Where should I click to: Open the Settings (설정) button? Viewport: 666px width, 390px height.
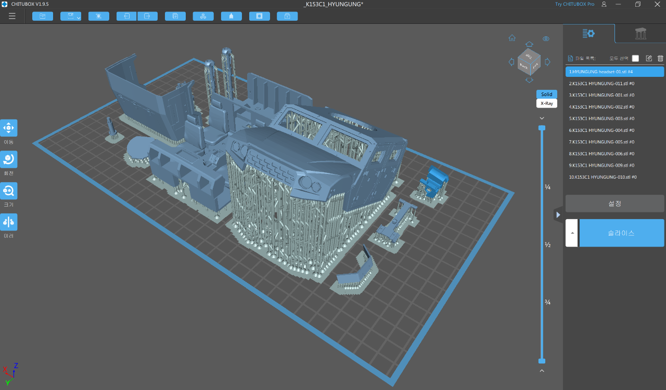[x=614, y=204]
